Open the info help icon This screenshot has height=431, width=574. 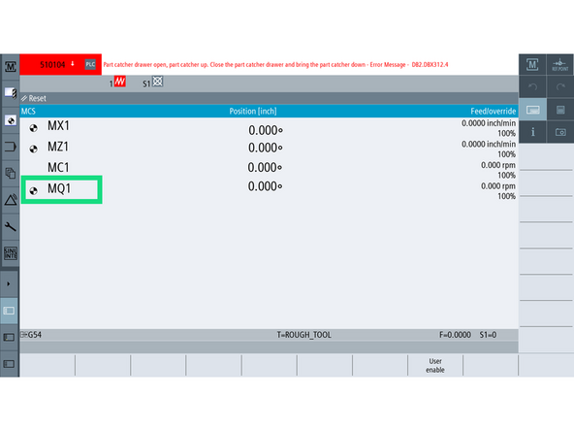(532, 132)
